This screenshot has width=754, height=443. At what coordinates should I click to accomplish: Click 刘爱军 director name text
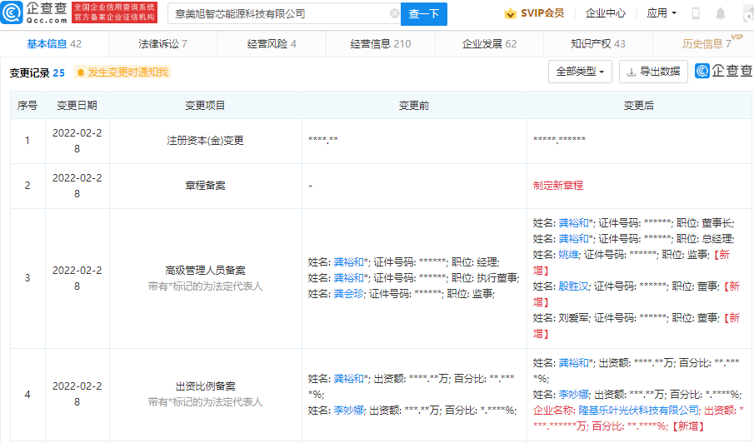[x=574, y=318]
